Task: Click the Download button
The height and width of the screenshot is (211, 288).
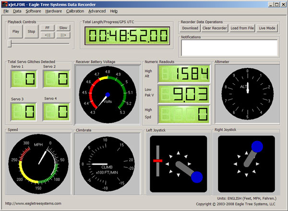Action: pos(190,28)
